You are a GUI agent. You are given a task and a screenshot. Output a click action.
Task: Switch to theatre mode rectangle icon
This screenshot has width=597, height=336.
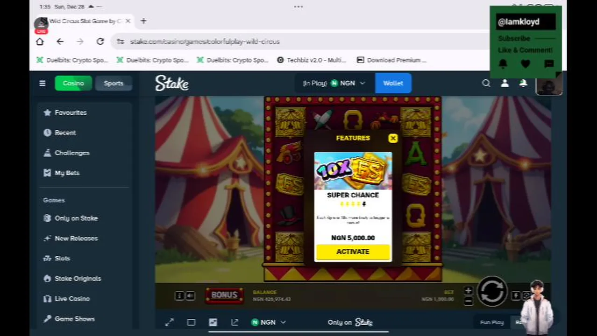(191, 322)
